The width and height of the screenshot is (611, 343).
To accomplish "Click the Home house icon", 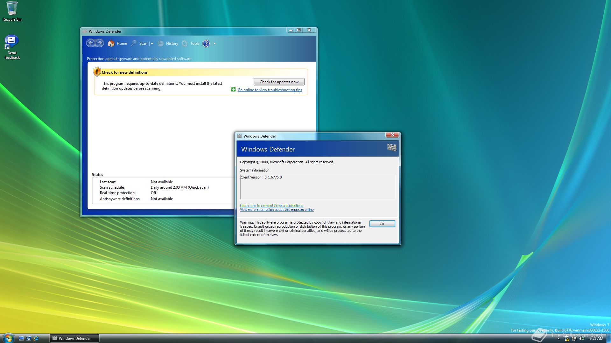I will 111,44.
